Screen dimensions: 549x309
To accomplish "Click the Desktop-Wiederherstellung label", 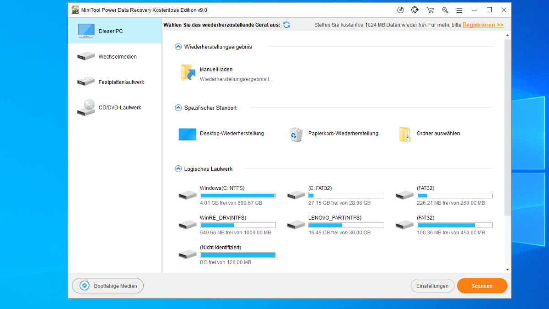I will [x=232, y=134].
